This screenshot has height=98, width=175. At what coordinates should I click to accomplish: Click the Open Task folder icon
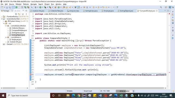pos(67,7)
